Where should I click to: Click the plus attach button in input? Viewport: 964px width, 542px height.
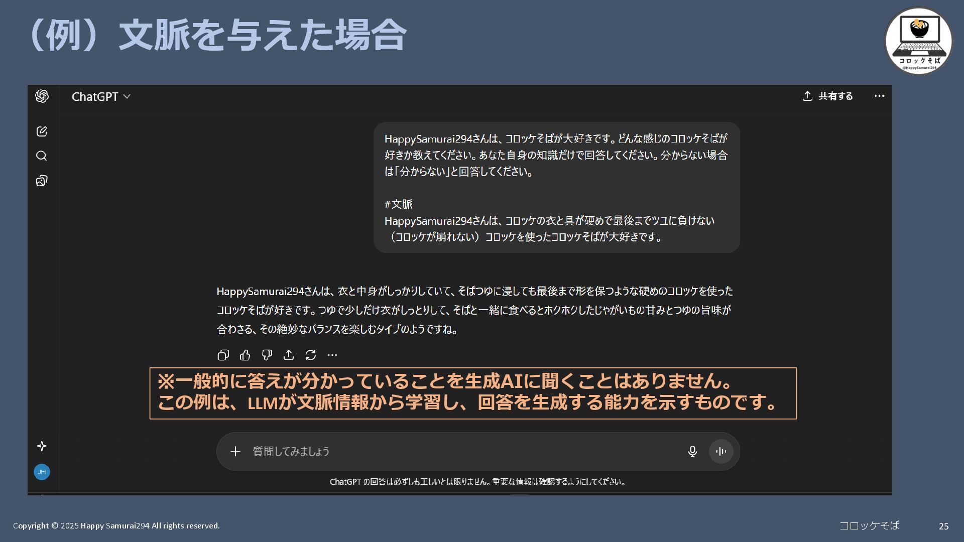[x=235, y=451]
